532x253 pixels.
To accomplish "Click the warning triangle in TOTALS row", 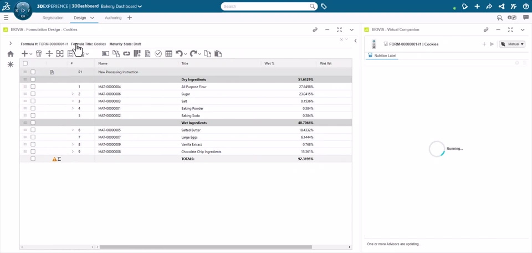I will tap(54, 159).
